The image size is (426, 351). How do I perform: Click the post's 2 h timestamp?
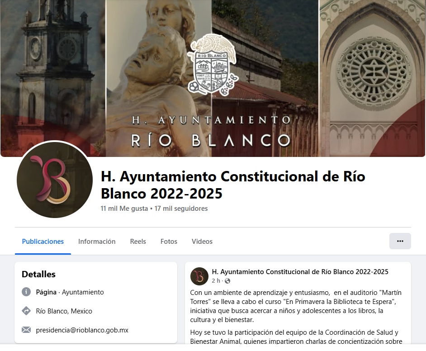tap(216, 280)
